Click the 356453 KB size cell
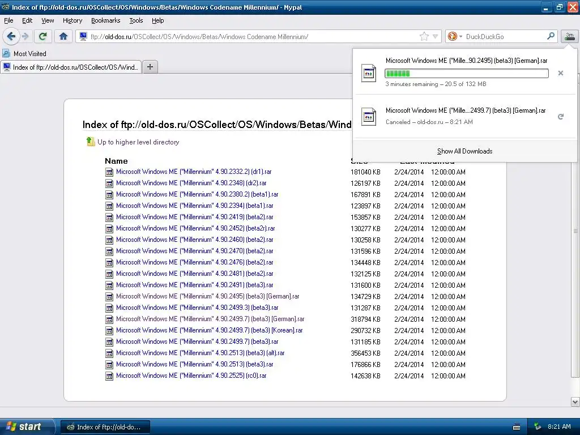Image resolution: width=580 pixels, height=435 pixels. click(365, 353)
